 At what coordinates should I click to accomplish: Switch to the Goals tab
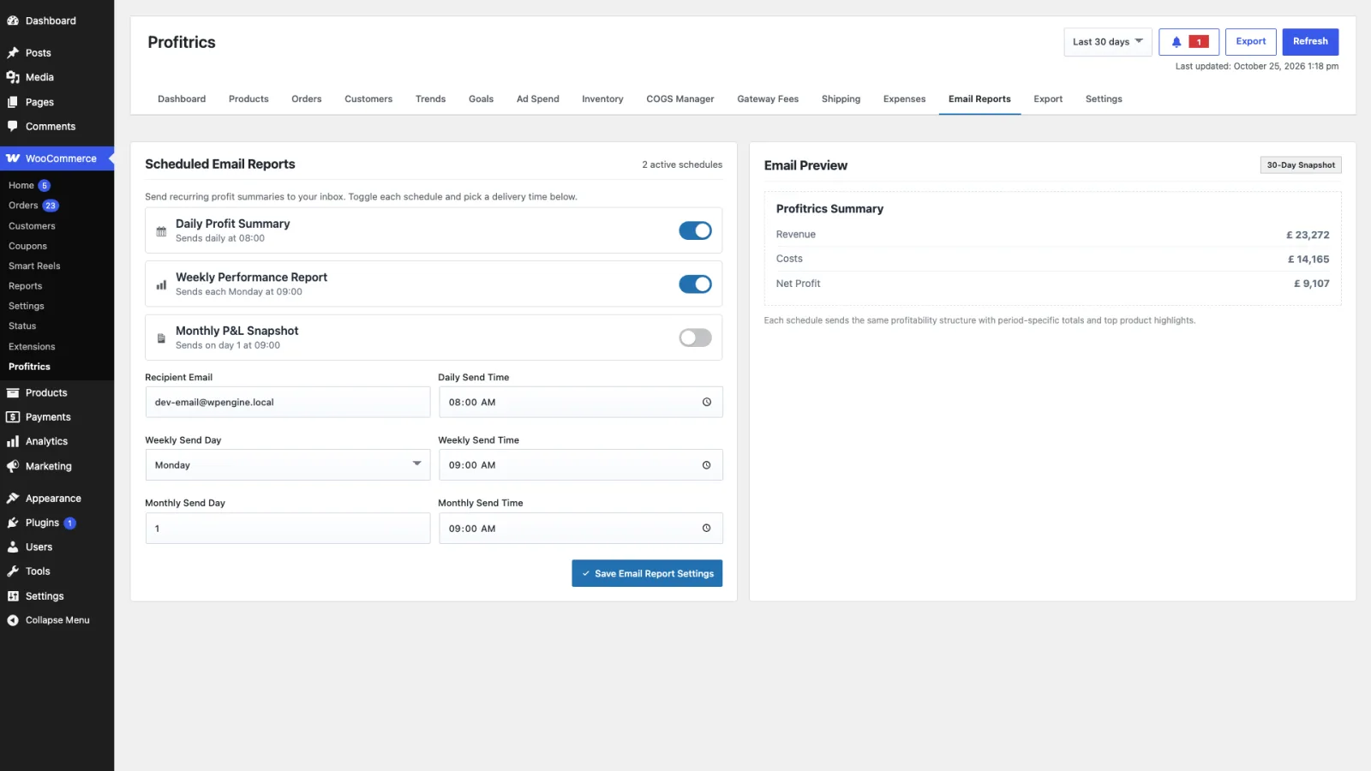[481, 99]
